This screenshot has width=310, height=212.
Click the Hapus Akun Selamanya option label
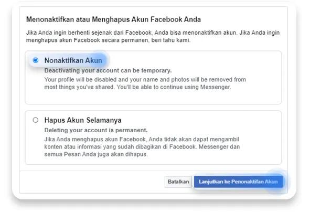(83, 120)
